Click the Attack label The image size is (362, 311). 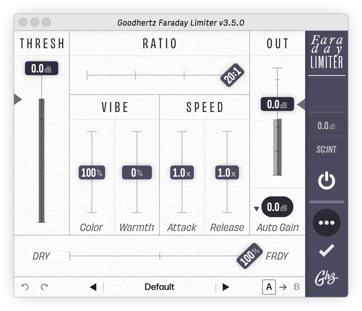click(182, 228)
